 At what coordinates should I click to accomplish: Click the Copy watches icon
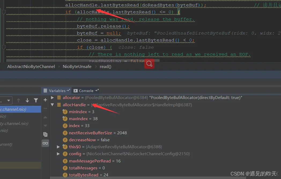point(45,134)
